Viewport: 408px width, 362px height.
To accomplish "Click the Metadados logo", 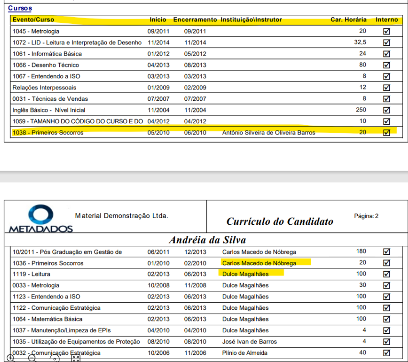I will 41,219.
